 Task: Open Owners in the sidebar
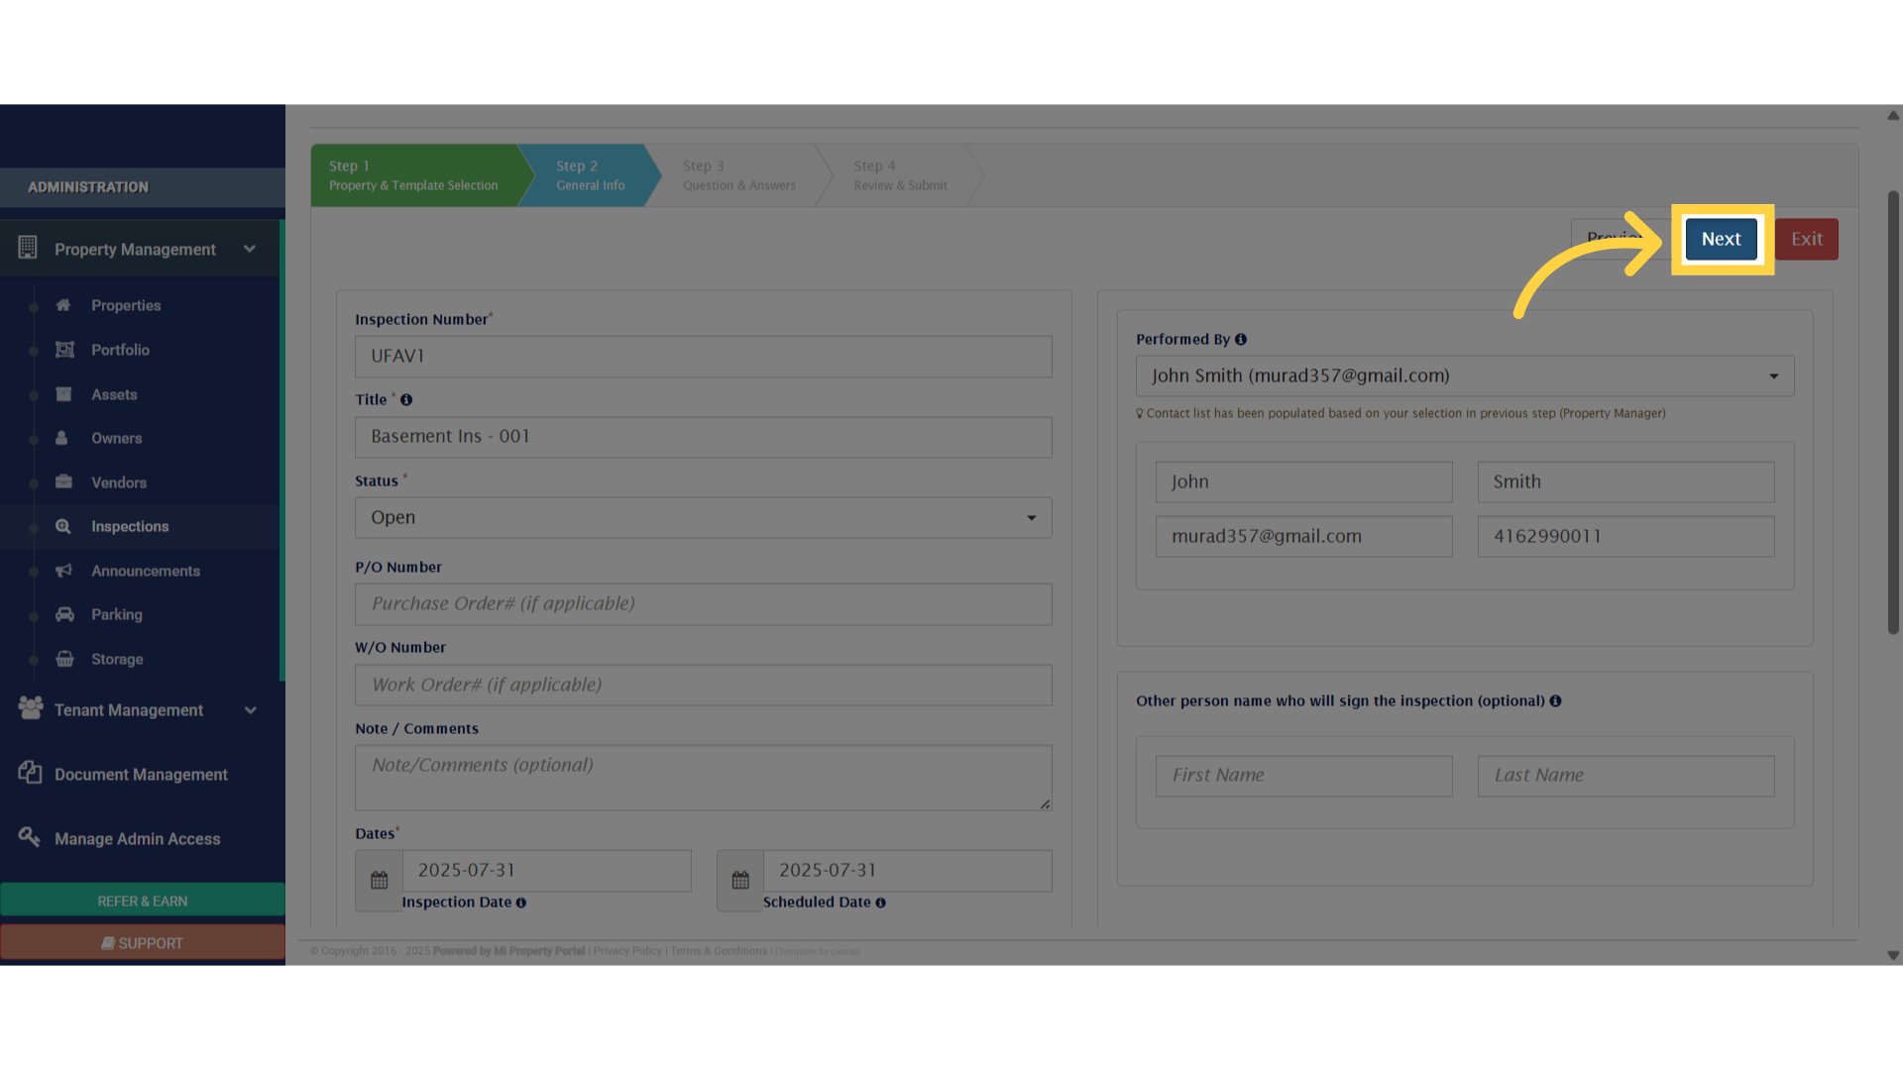116,438
